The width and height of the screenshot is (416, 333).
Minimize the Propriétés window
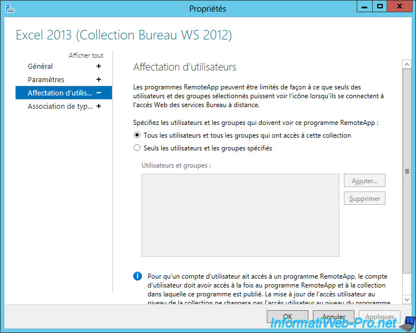tap(364, 6)
